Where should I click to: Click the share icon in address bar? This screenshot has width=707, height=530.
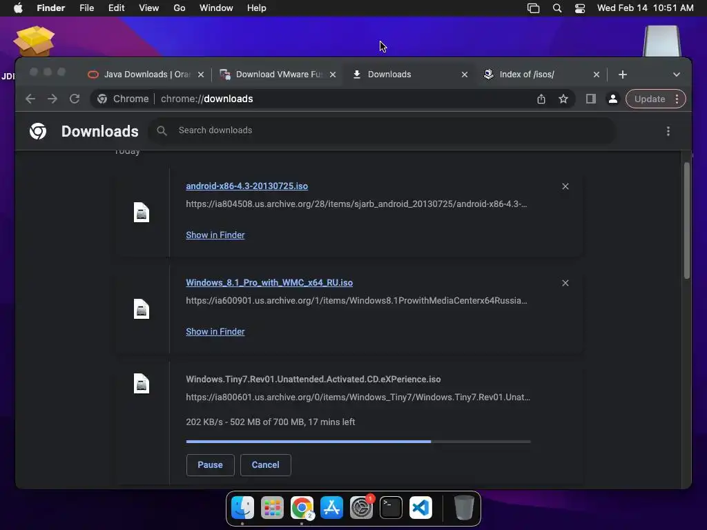click(541, 99)
